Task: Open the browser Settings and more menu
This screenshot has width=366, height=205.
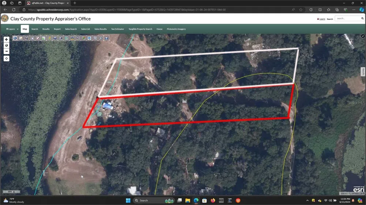Action: tap(353, 10)
